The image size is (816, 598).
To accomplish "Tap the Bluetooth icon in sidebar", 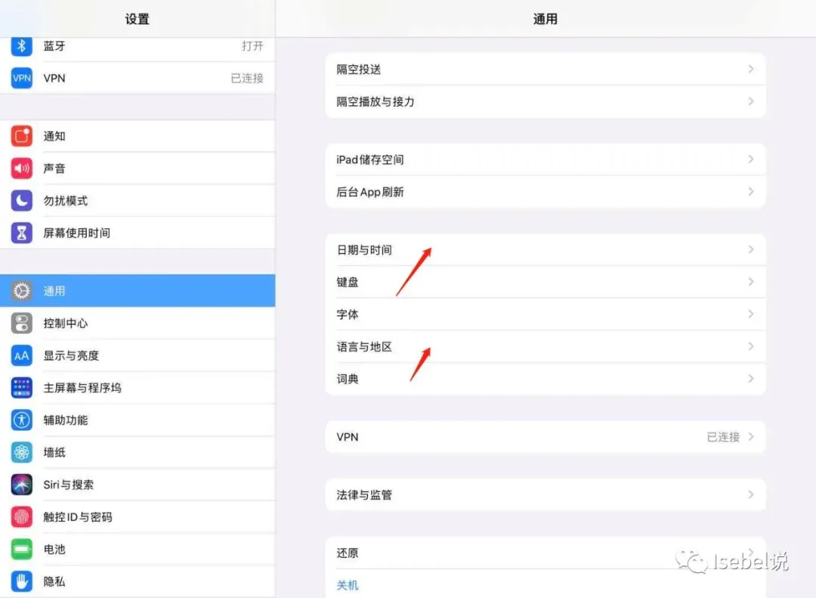I will 22,46.
